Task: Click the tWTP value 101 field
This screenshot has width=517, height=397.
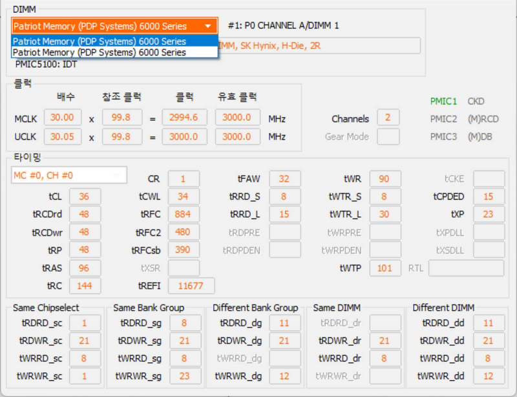Action: click(x=385, y=268)
